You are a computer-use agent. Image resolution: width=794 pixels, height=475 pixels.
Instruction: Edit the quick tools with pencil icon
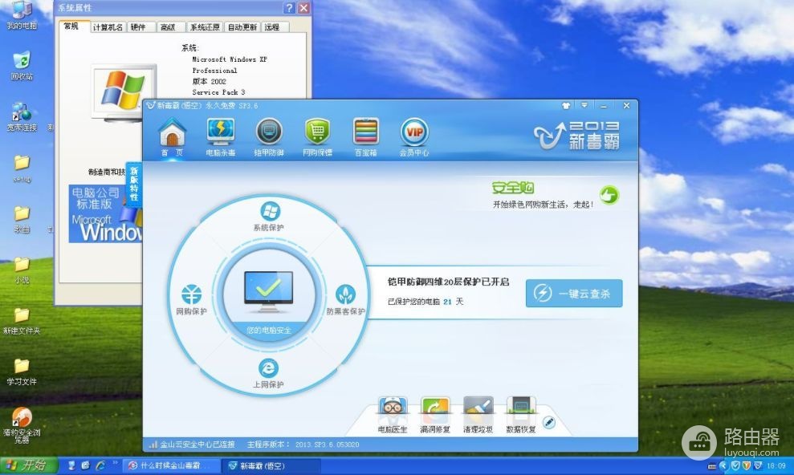[x=549, y=422]
